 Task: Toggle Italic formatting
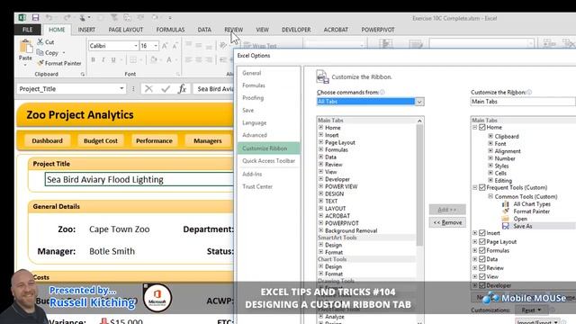pyautogui.click(x=103, y=59)
